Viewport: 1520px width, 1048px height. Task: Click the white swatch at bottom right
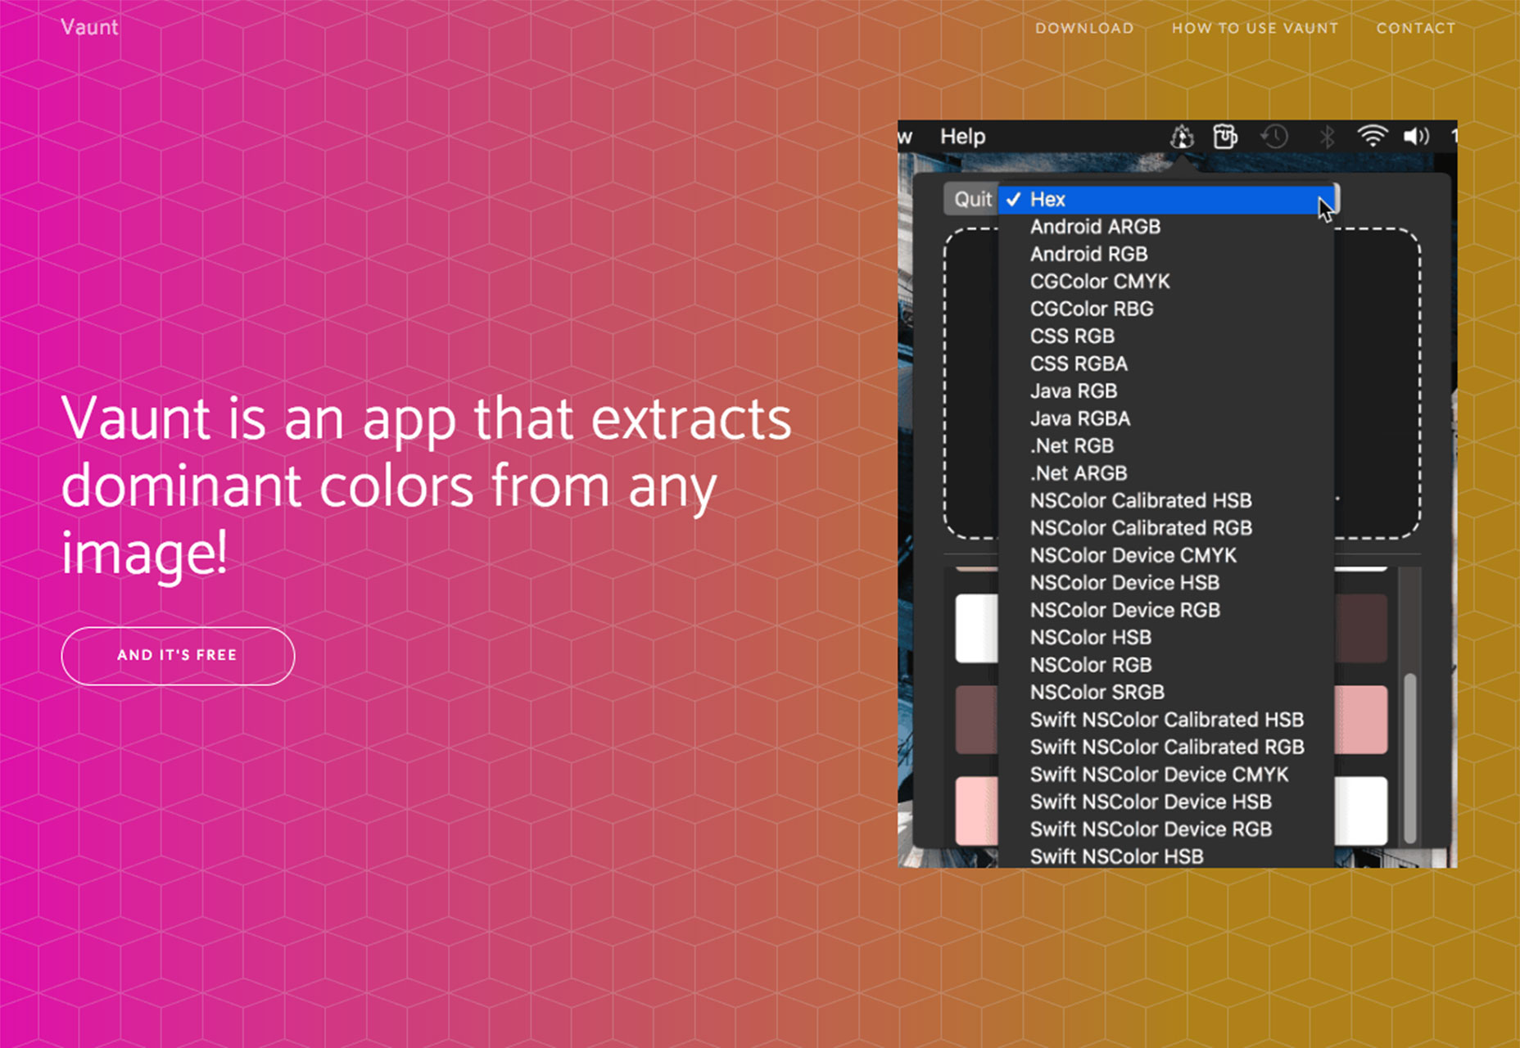tap(1361, 811)
